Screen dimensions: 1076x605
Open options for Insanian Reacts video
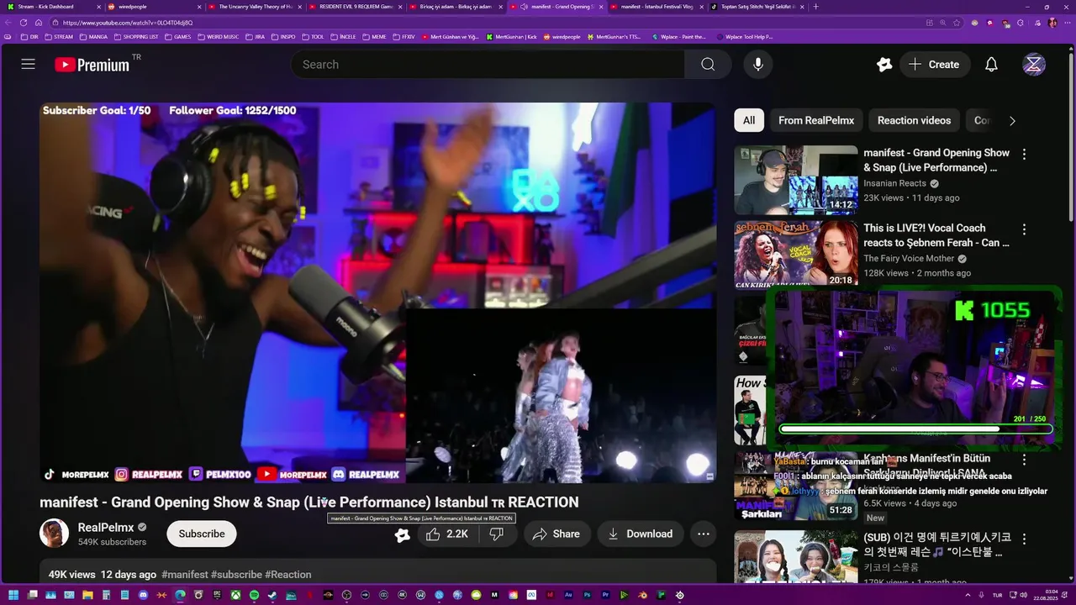point(1024,154)
